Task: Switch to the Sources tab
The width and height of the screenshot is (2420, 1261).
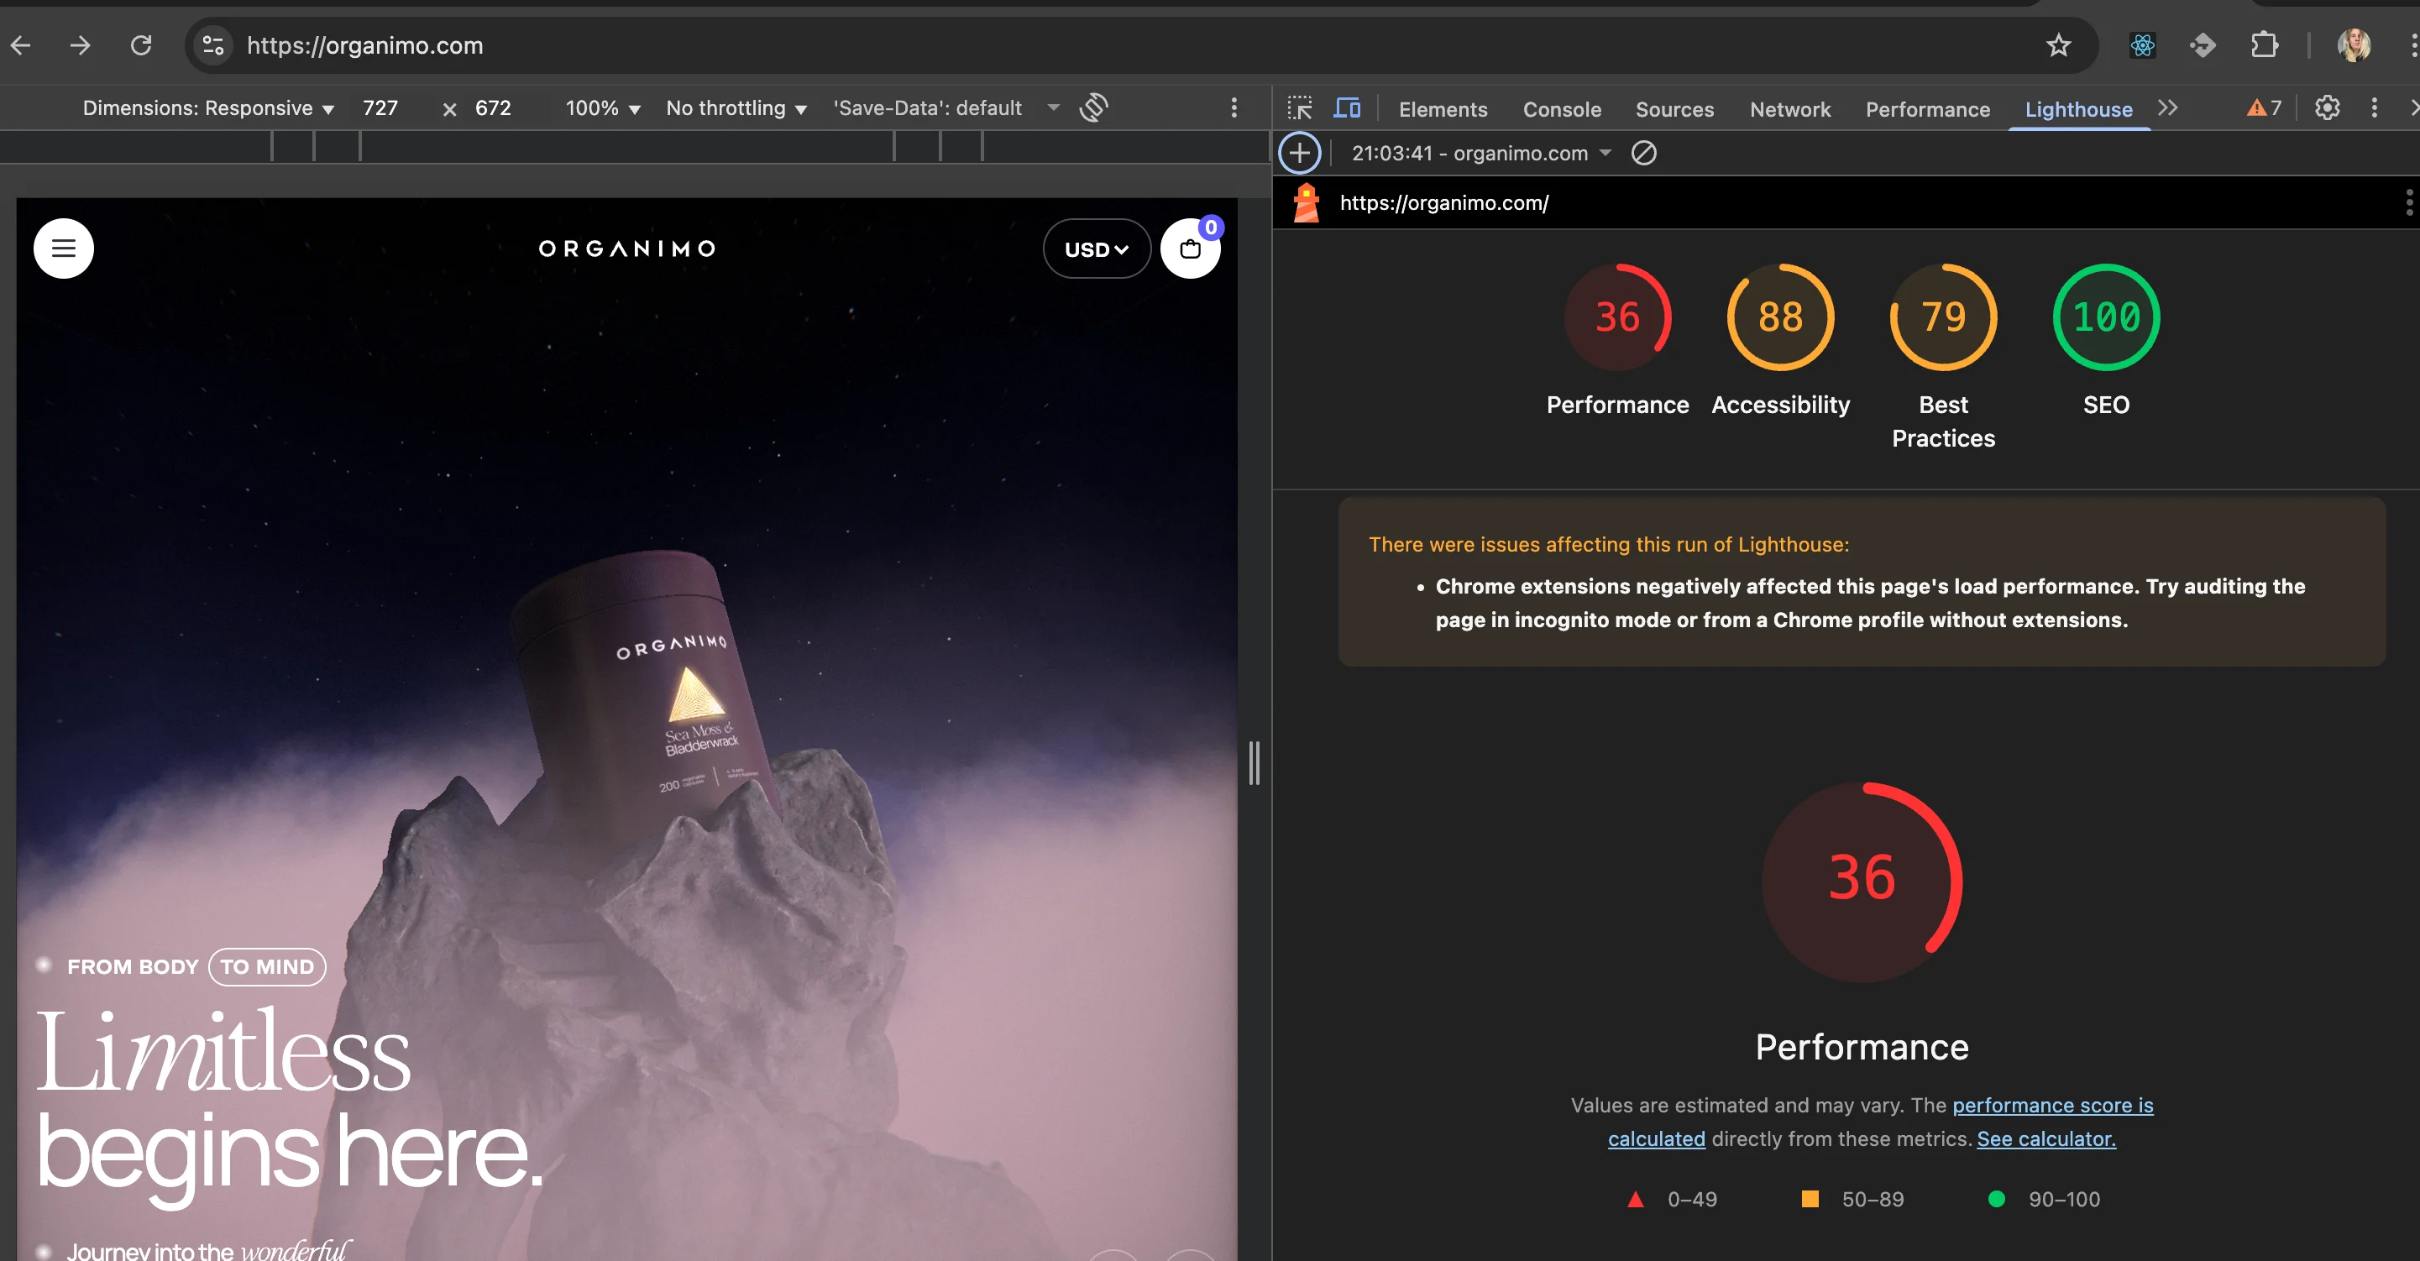Action: 1674,109
